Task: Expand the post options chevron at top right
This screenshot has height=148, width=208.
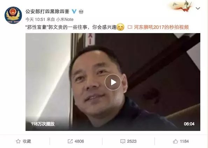Action: click(198, 8)
